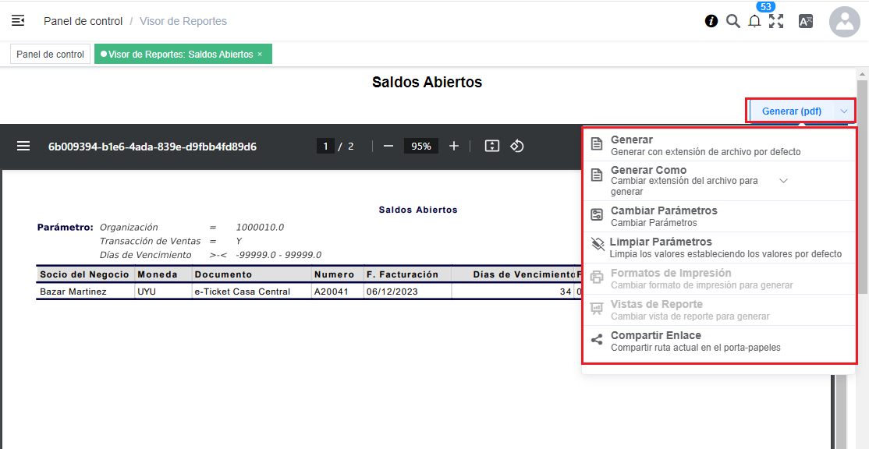
Task: Open the PDF sidebar hamburger menu
Action: (x=23, y=146)
